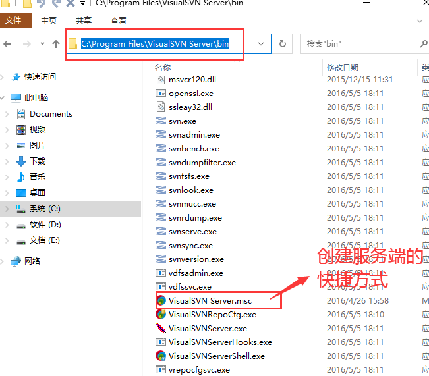The image size is (429, 376).
Task: Collapse the 此电脑 tree node
Action: pos(3,97)
